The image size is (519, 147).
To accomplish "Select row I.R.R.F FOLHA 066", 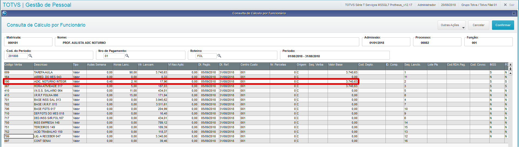I will pos(256,95).
